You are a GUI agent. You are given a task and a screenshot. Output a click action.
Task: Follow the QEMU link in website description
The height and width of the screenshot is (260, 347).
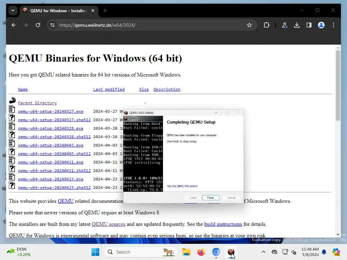click(66, 201)
